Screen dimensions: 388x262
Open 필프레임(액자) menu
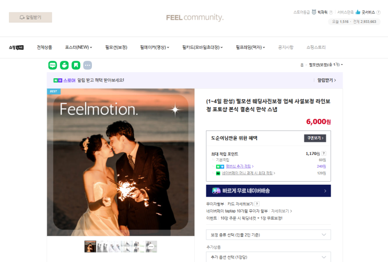[x=250, y=47]
